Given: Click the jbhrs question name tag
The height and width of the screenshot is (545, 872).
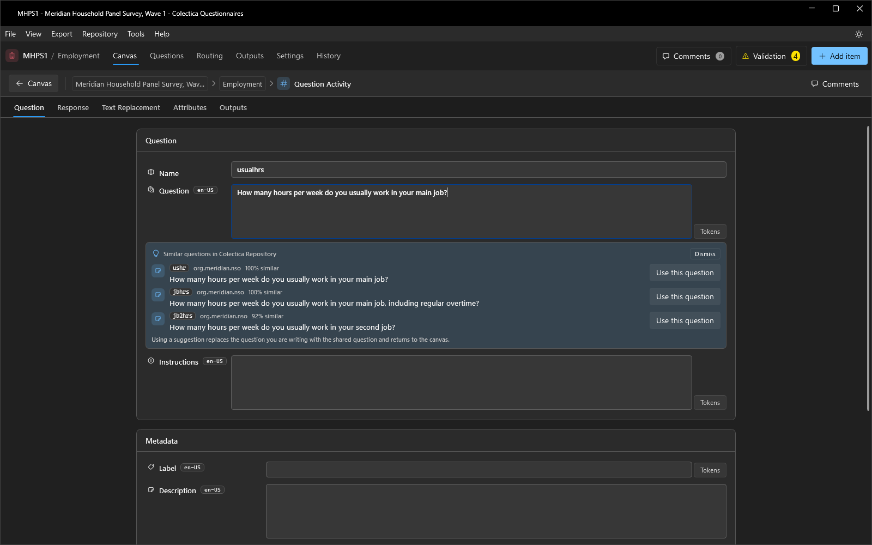Looking at the screenshot, I should [181, 292].
